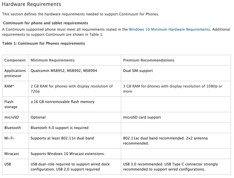The height and width of the screenshot is (178, 234).
Task: Click the Wi-Fi row label
Action: point(9,138)
